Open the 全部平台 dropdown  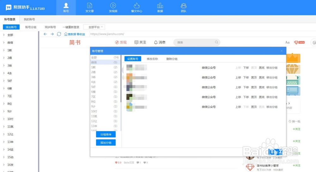(94, 27)
